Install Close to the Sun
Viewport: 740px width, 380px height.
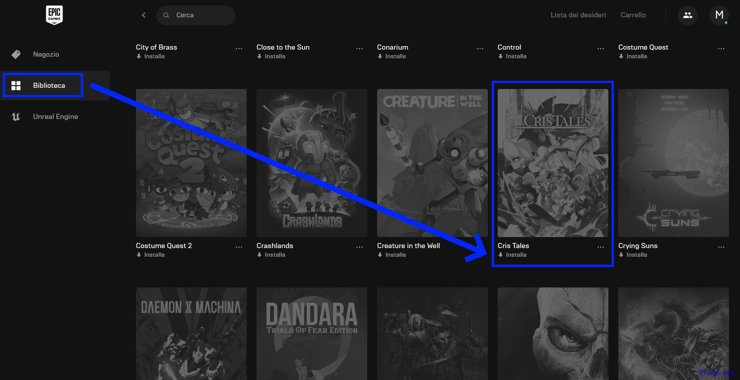click(271, 56)
